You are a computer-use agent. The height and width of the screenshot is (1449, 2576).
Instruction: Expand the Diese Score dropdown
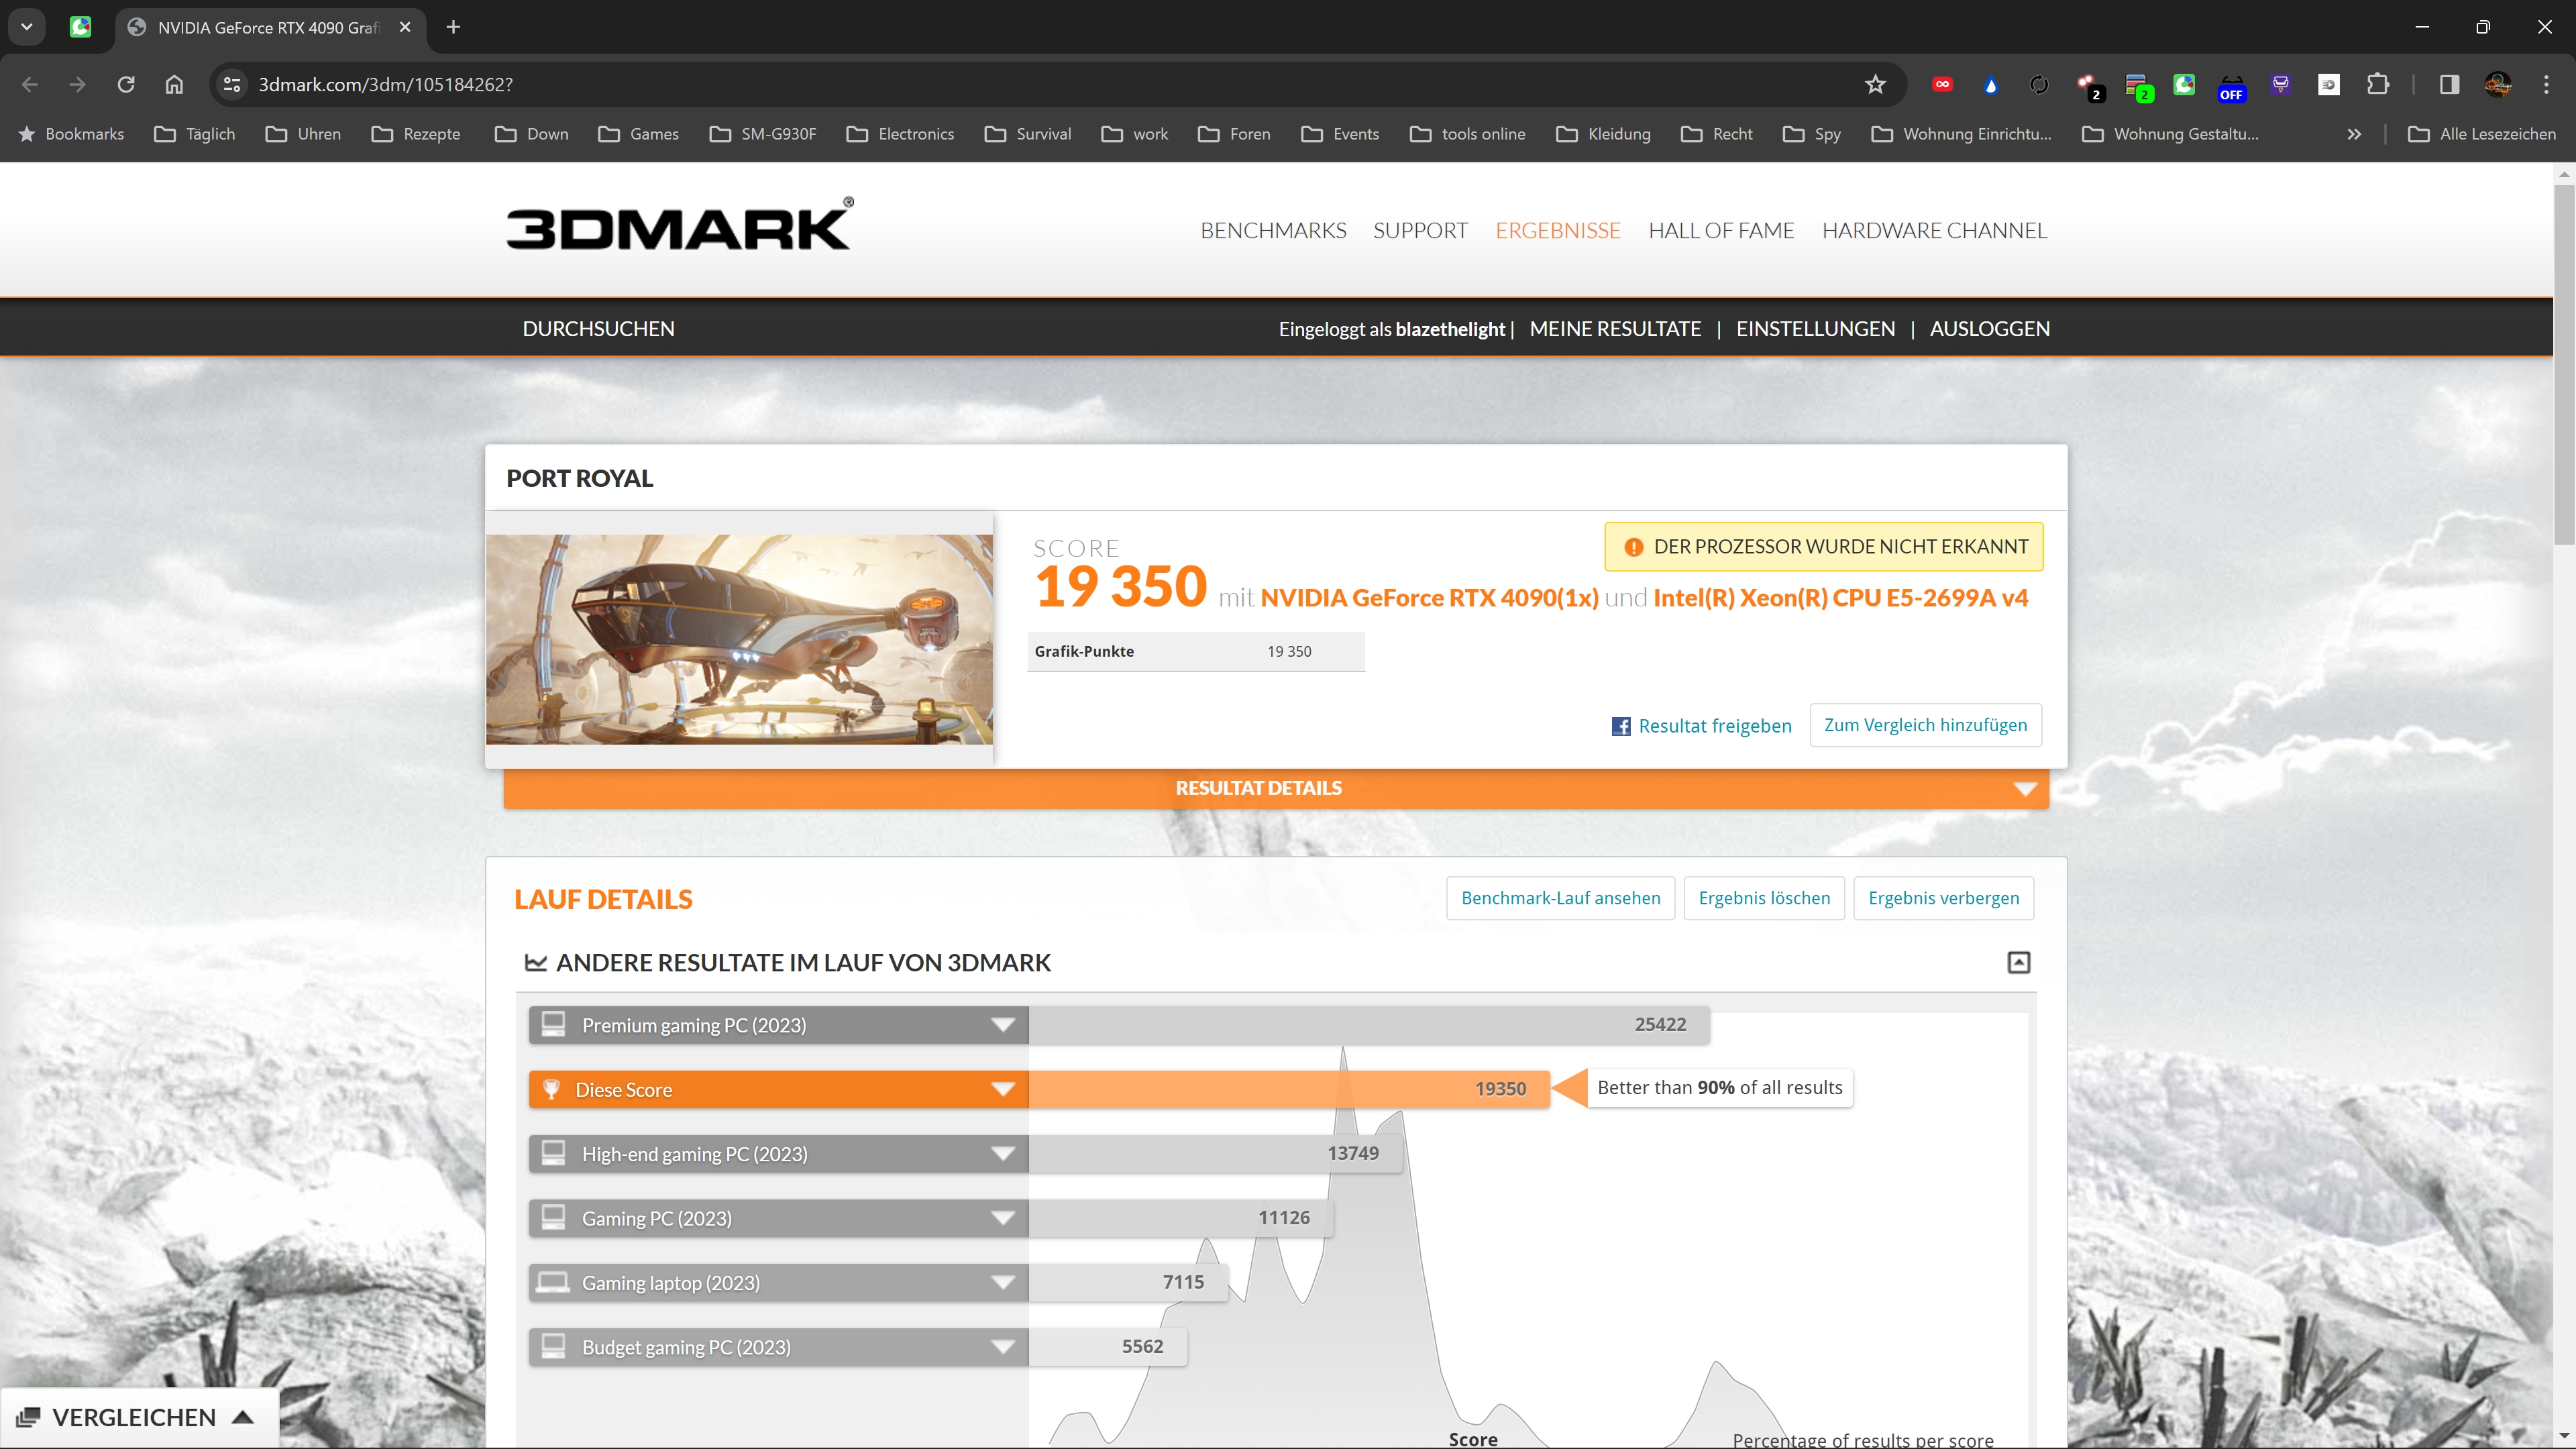tap(1002, 1090)
